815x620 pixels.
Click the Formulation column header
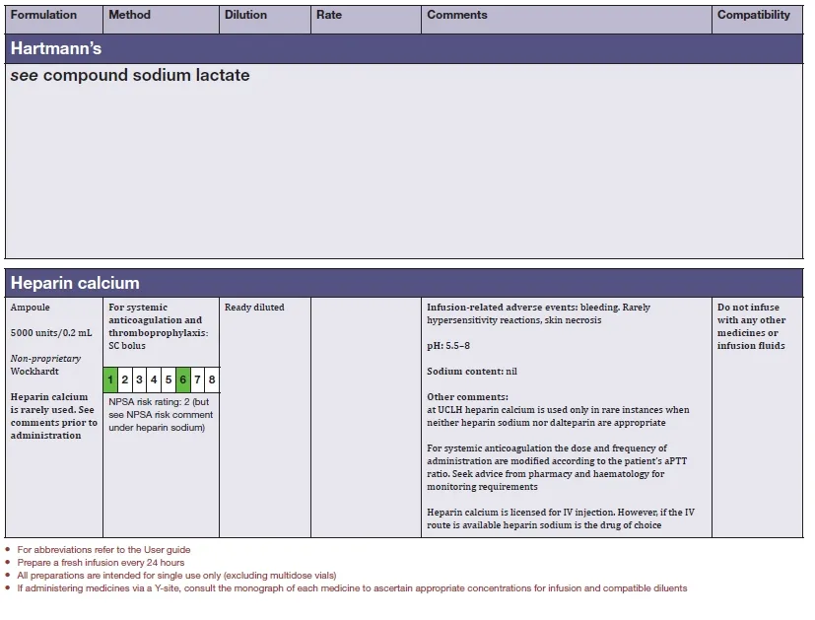(x=43, y=16)
